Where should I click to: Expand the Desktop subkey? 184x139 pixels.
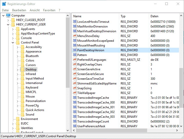[x=18, y=70]
